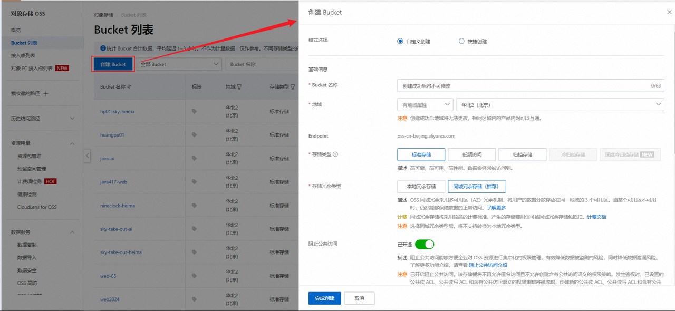Open 接入点列表 in the sidebar

click(23, 55)
